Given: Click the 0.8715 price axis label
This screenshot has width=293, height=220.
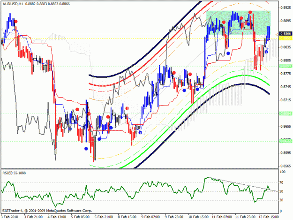Looking at the screenshot, I should click(286, 100).
